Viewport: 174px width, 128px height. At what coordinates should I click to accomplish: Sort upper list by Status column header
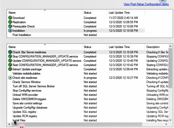click(x=95, y=12)
